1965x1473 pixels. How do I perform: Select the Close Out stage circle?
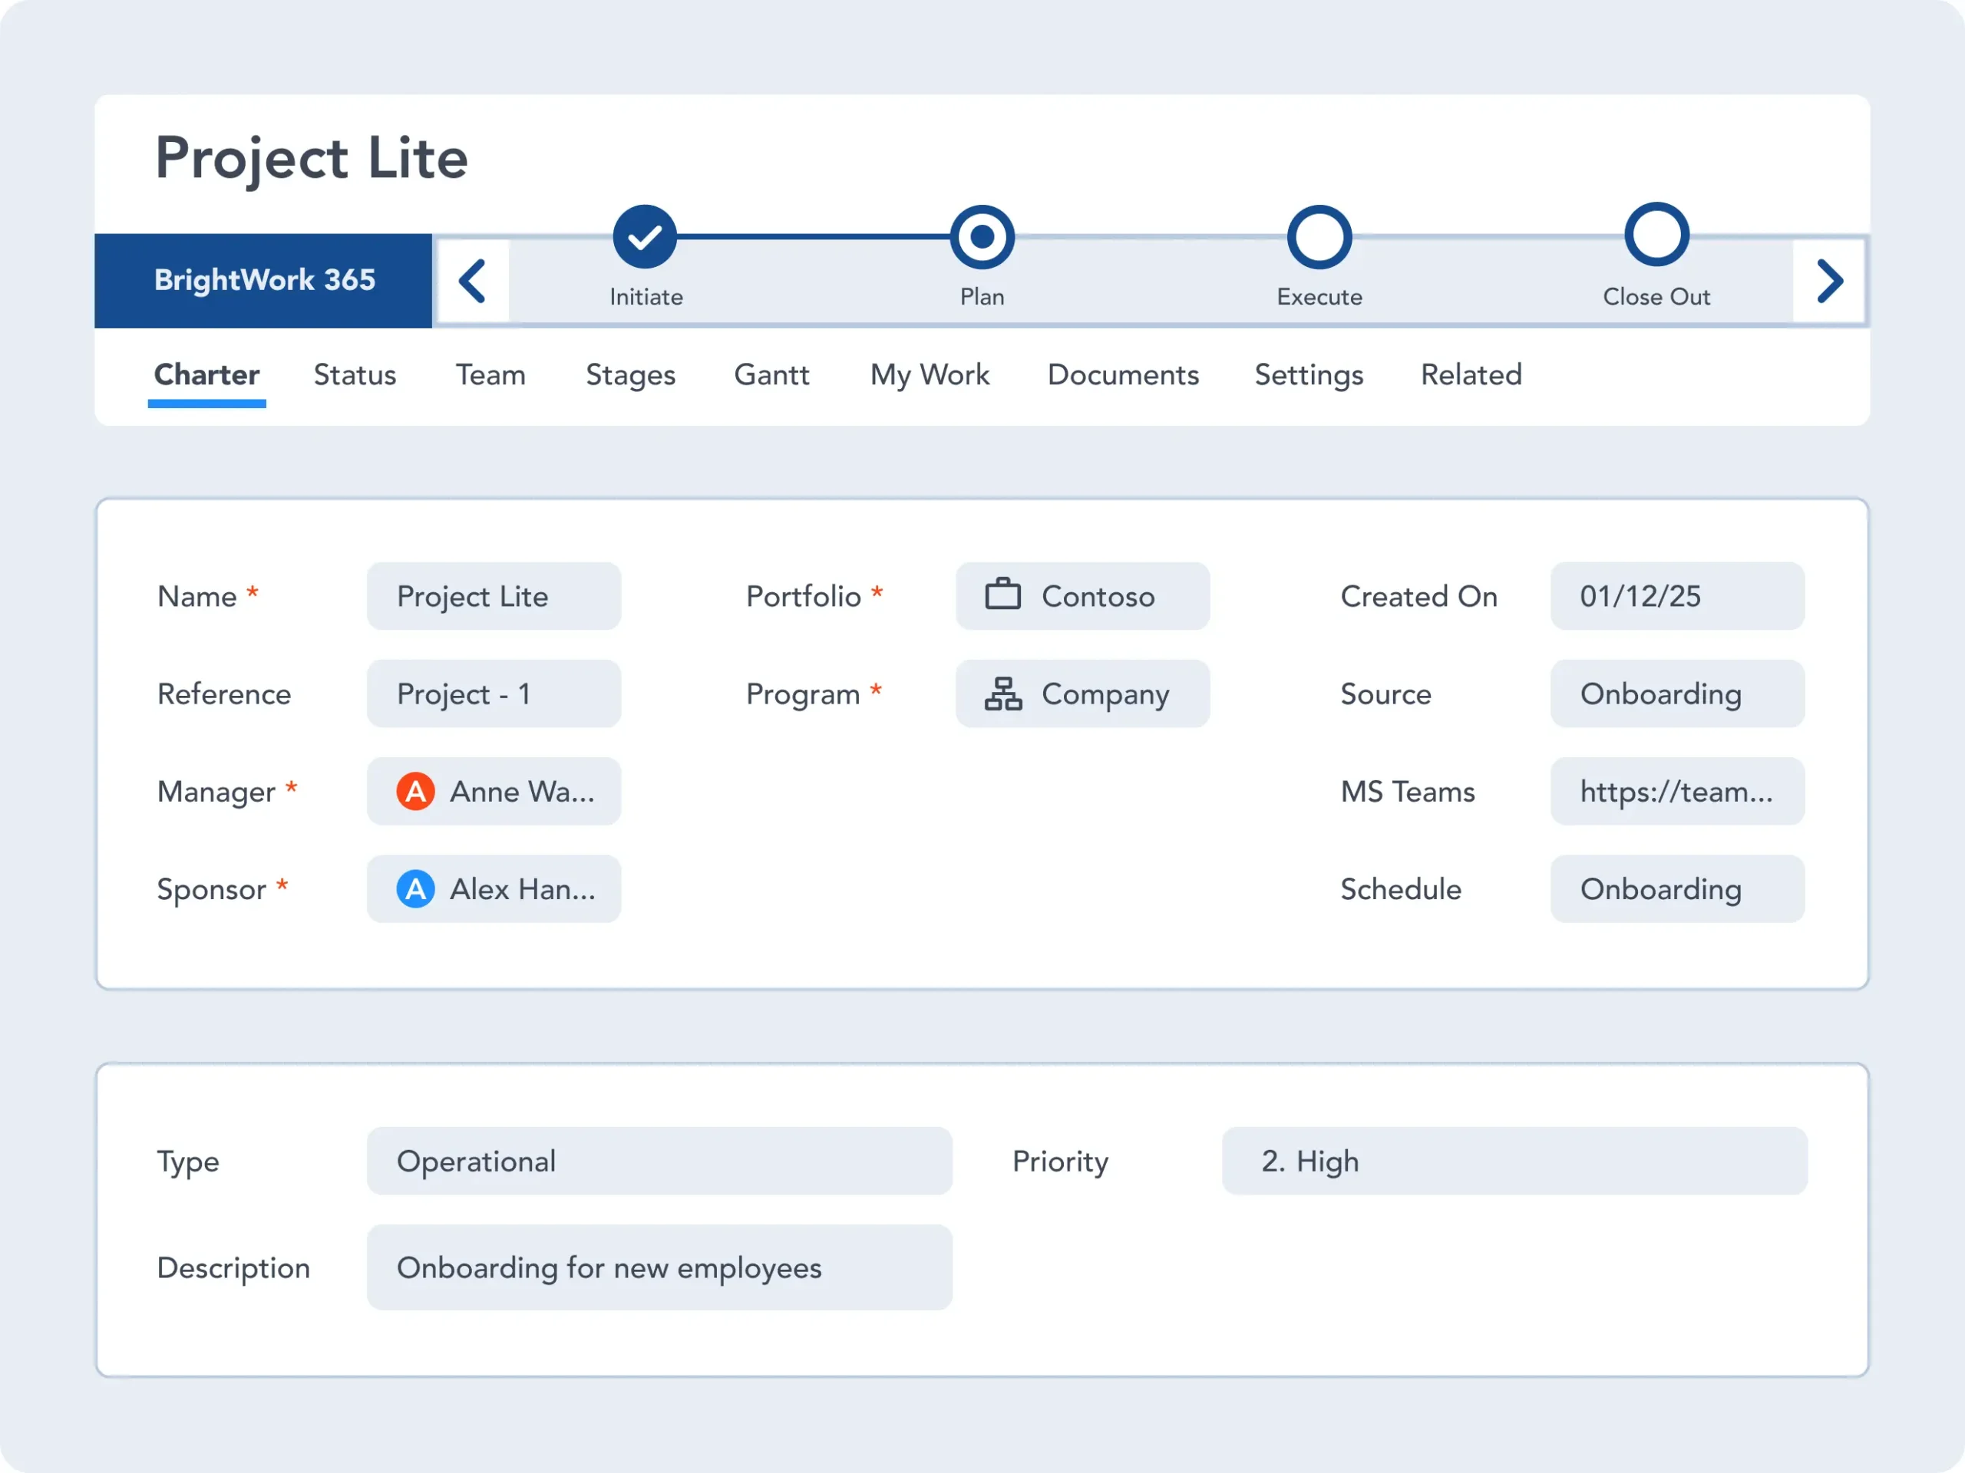(x=1656, y=236)
